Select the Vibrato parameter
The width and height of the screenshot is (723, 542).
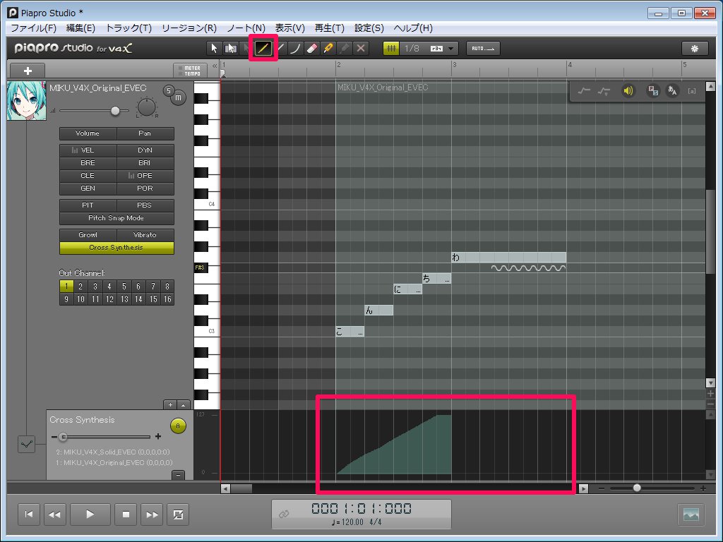[145, 235]
